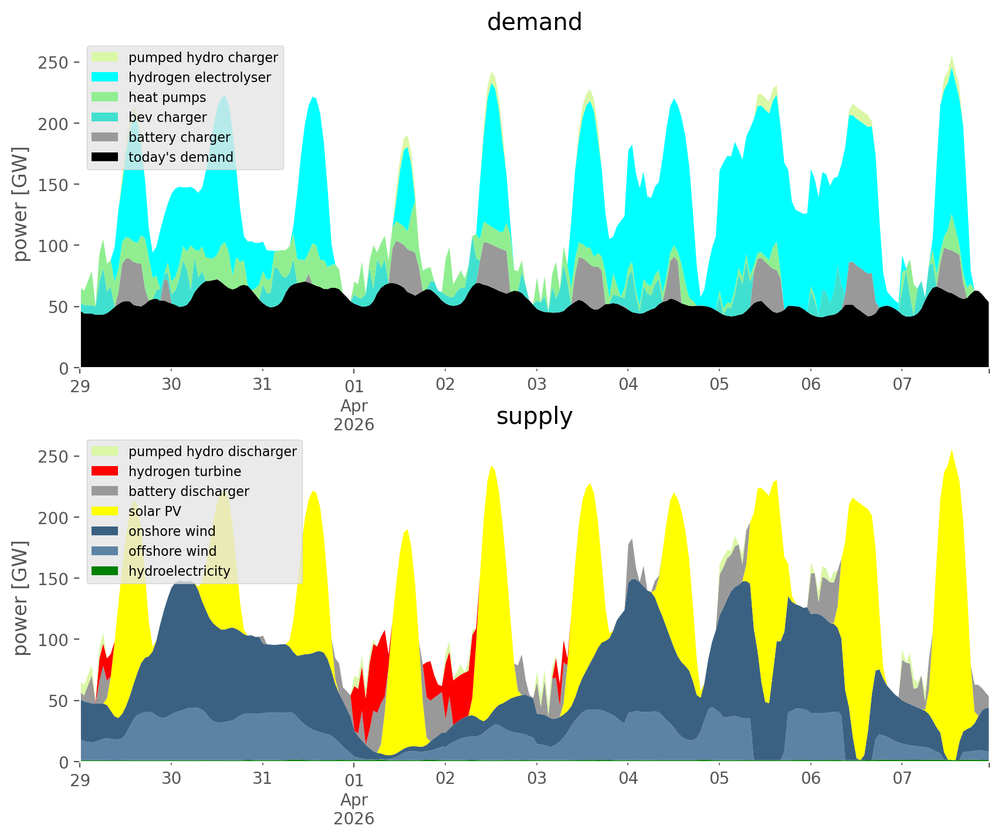The image size is (1001, 839).
Task: Click the yellow solar PV legend swatch
Action: tap(105, 511)
